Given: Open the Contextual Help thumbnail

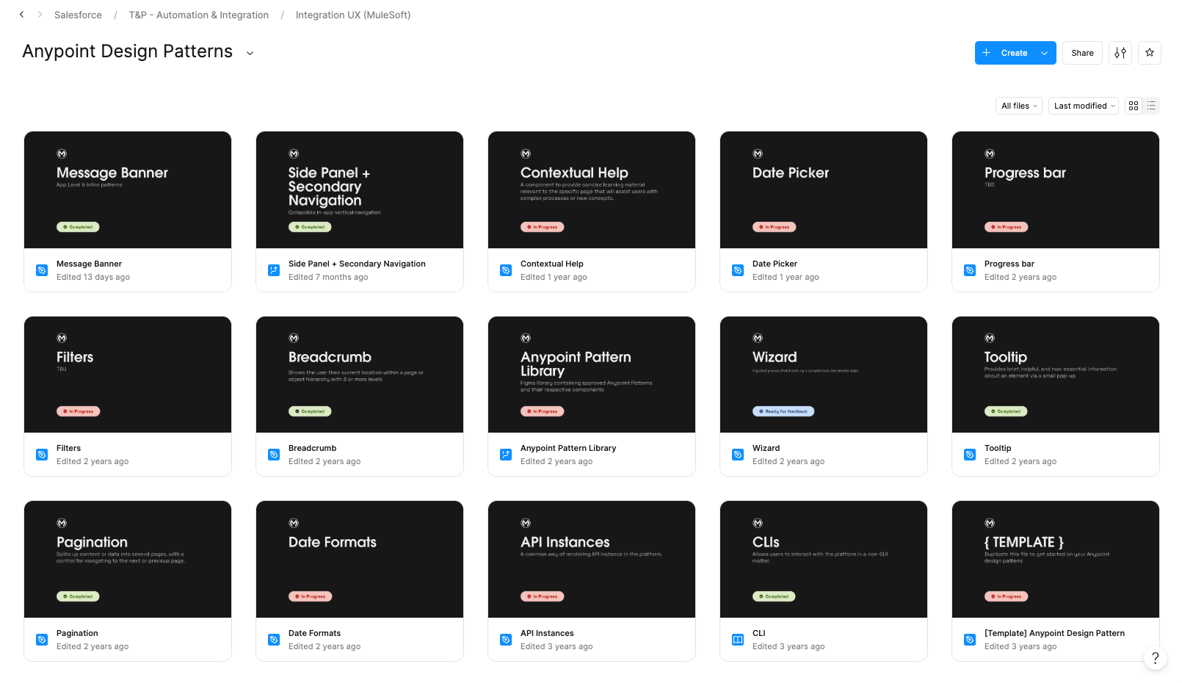Looking at the screenshot, I should coord(592,190).
